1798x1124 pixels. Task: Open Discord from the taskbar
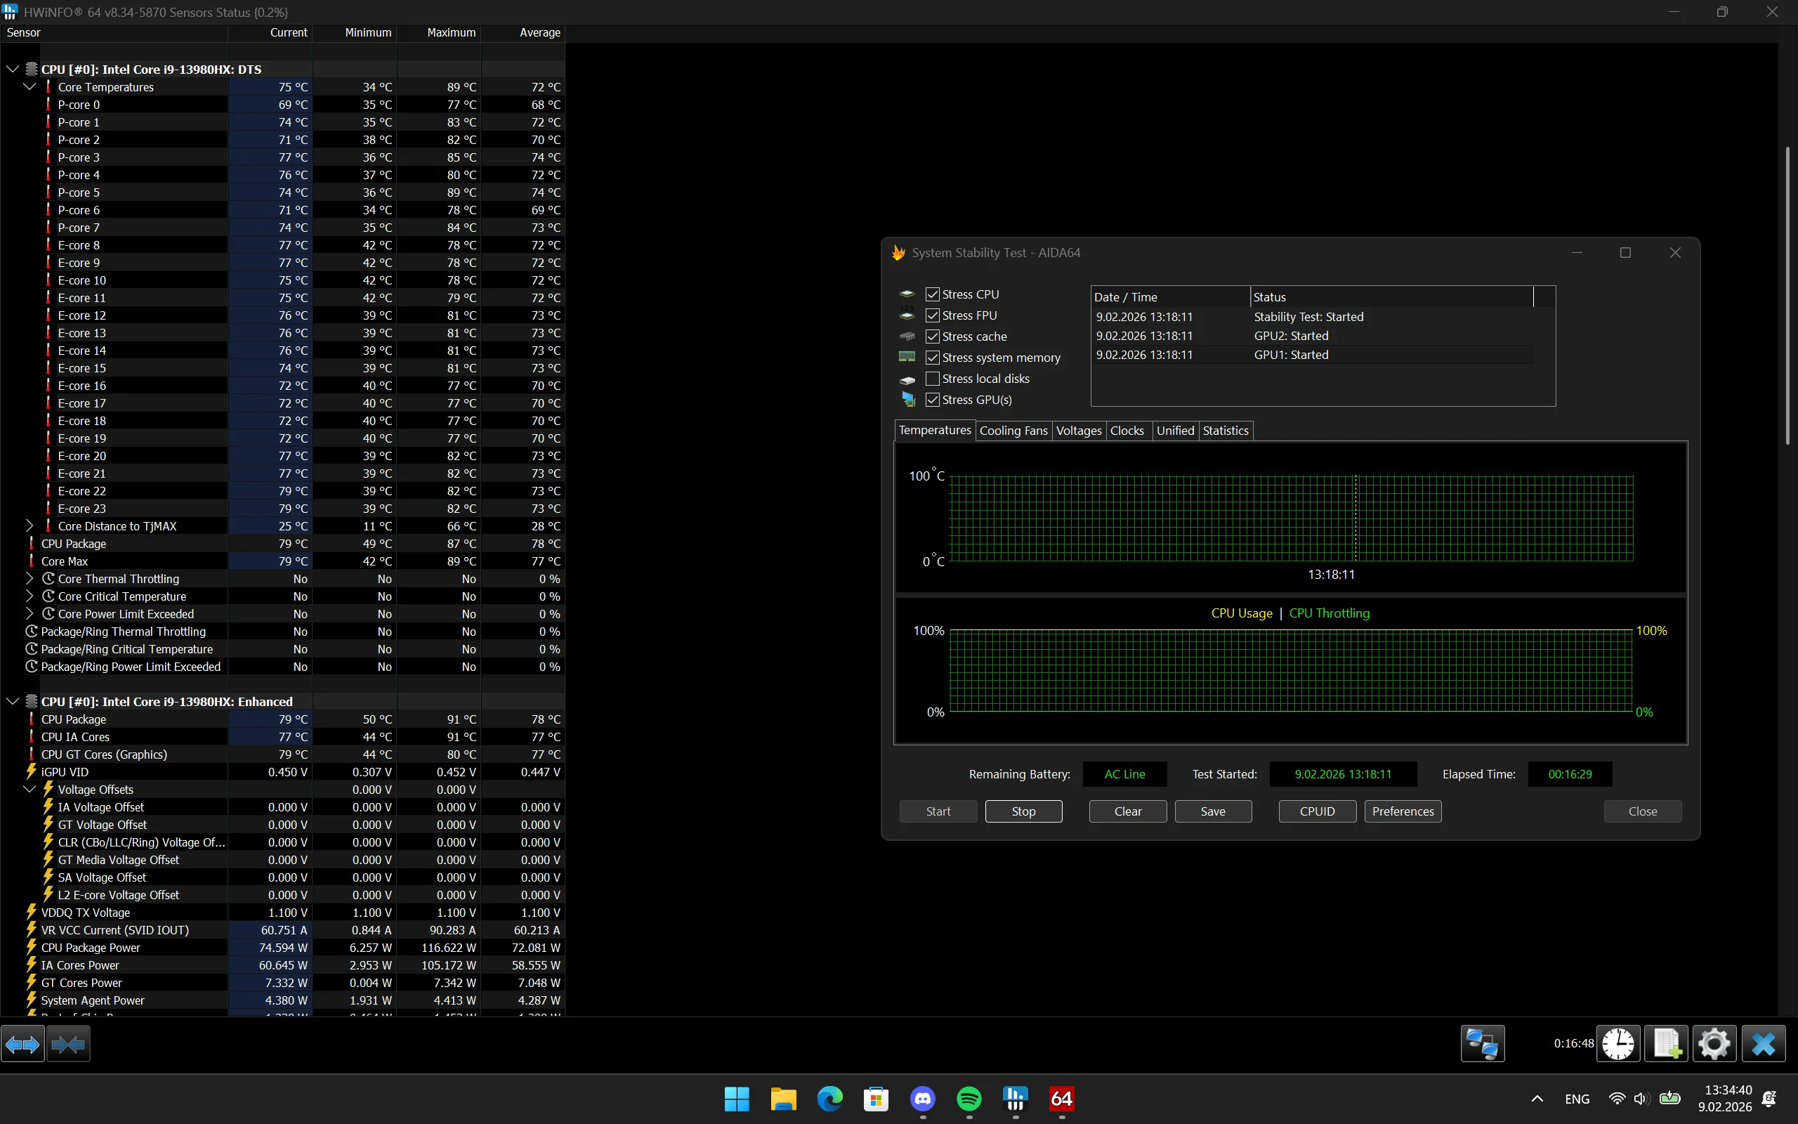tap(923, 1099)
